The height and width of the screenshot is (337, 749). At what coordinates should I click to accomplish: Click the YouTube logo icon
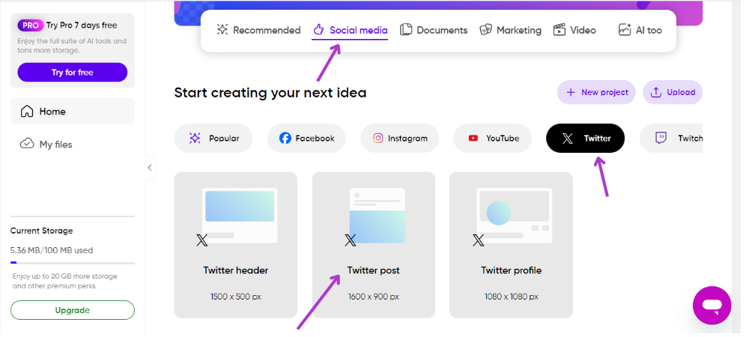point(473,139)
